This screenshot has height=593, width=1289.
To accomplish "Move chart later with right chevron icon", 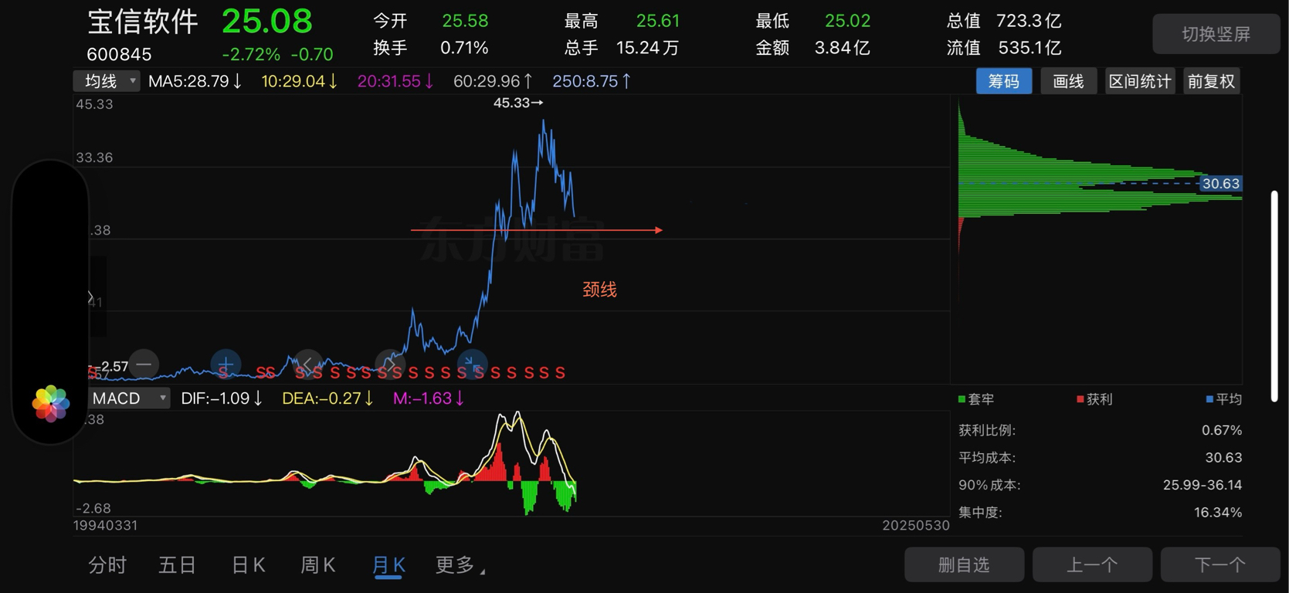I will 390,364.
